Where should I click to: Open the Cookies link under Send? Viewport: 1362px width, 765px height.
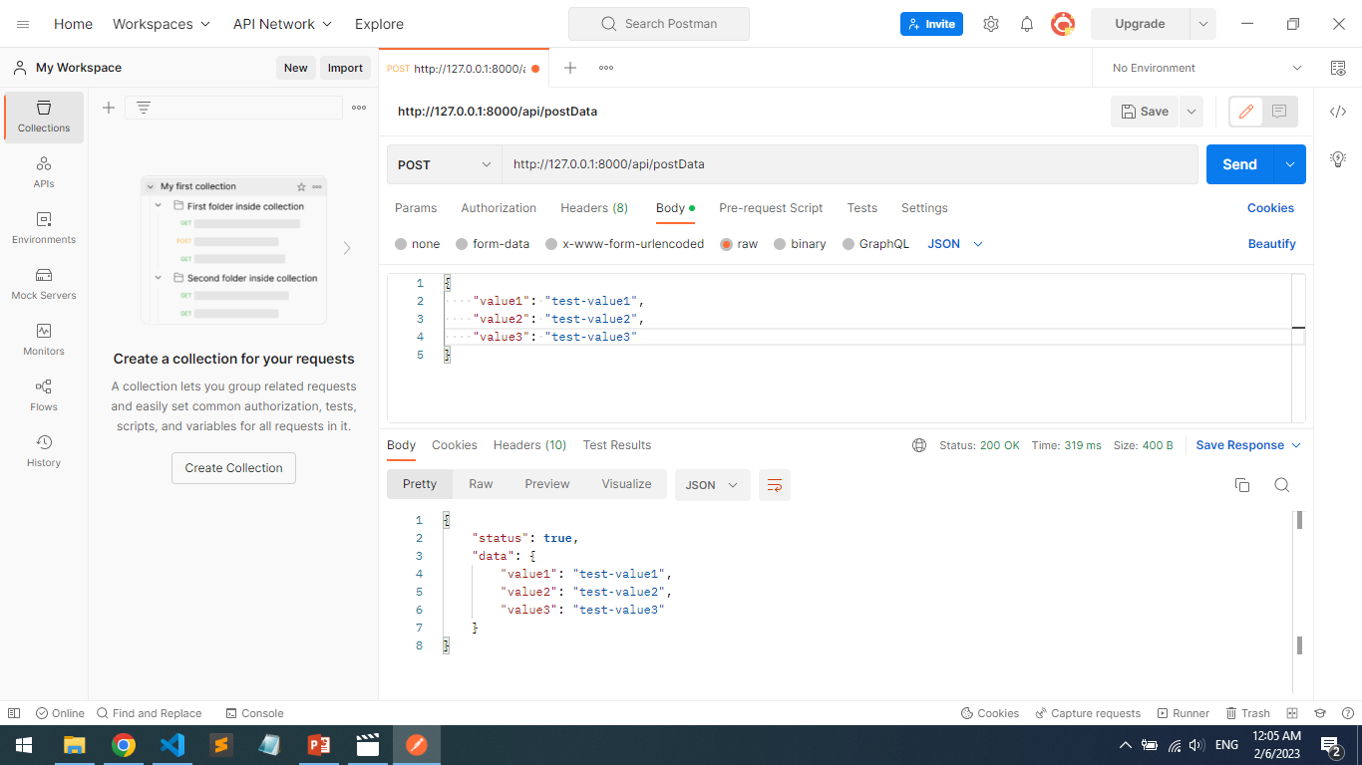click(1270, 208)
